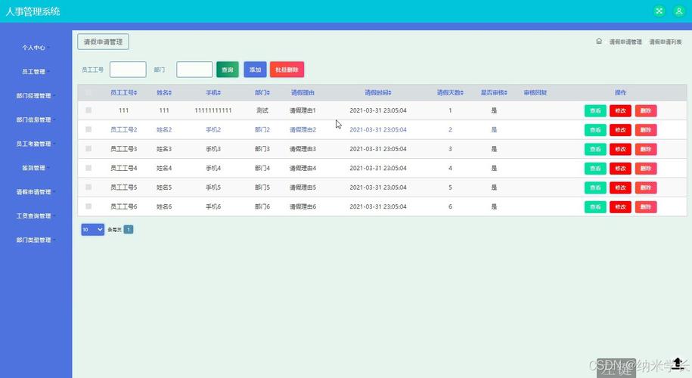Click the blue 添加 button
692x378 pixels.
(x=255, y=70)
